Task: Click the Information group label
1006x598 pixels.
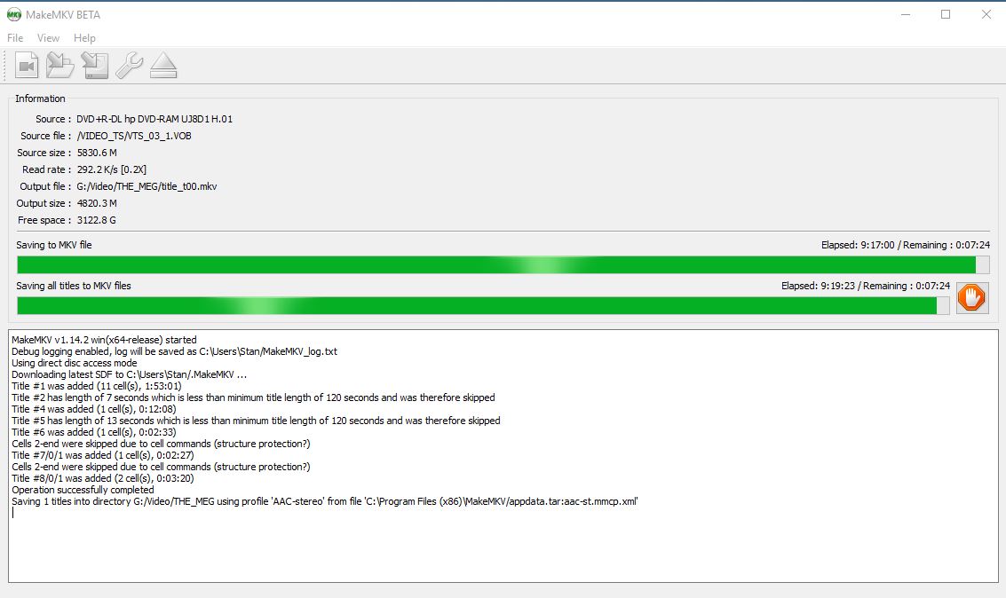Action: (x=40, y=98)
